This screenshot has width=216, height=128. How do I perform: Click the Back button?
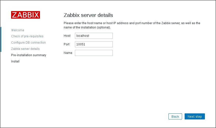pyautogui.click(x=175, y=116)
